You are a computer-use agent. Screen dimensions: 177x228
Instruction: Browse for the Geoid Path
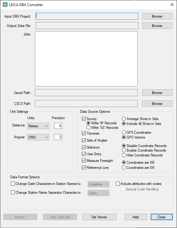[x=157, y=93]
